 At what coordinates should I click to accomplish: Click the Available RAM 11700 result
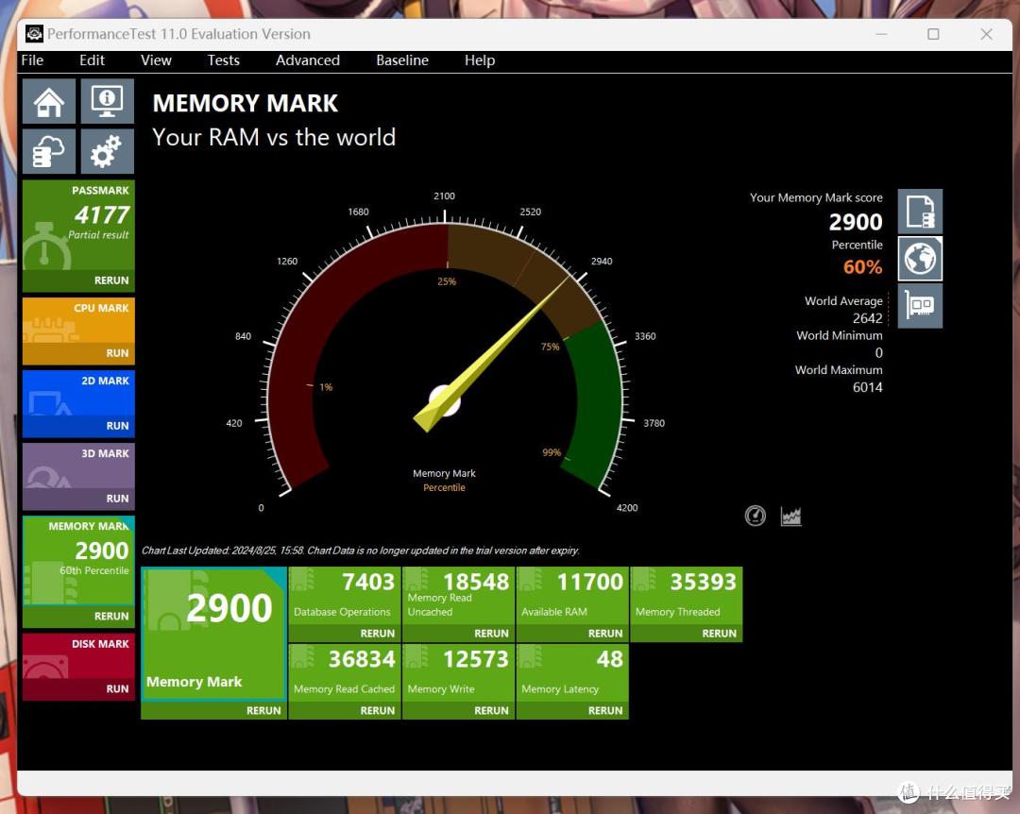[571, 595]
